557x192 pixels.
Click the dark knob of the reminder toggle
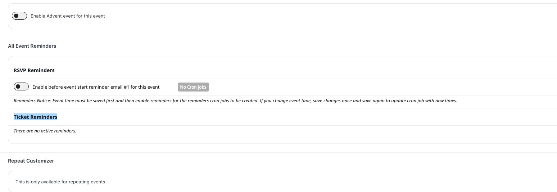point(18,86)
